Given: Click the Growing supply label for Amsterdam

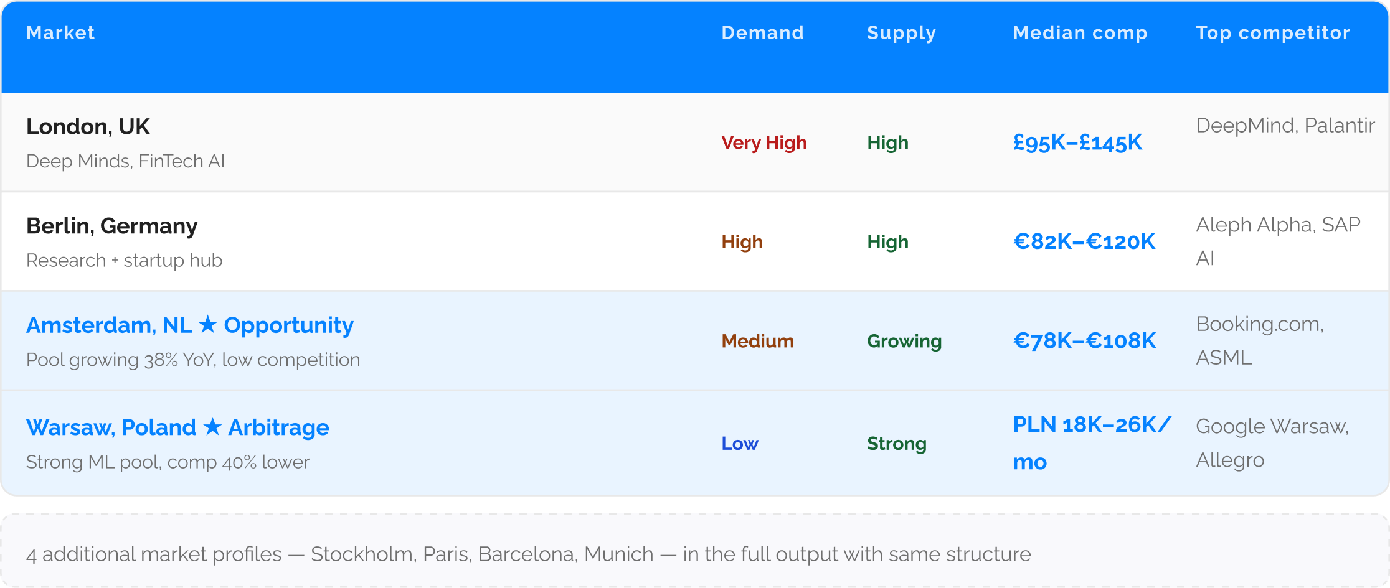Looking at the screenshot, I should [x=904, y=341].
